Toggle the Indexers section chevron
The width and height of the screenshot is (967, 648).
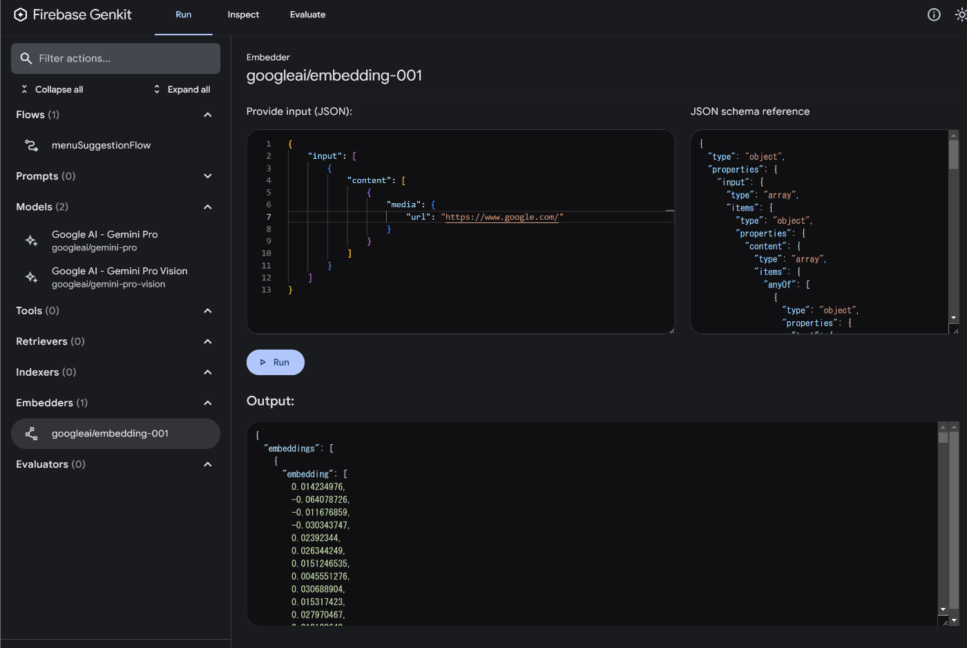click(x=208, y=372)
